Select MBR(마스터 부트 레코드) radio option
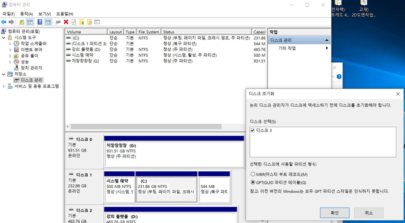The image size is (405, 223). tap(253, 174)
